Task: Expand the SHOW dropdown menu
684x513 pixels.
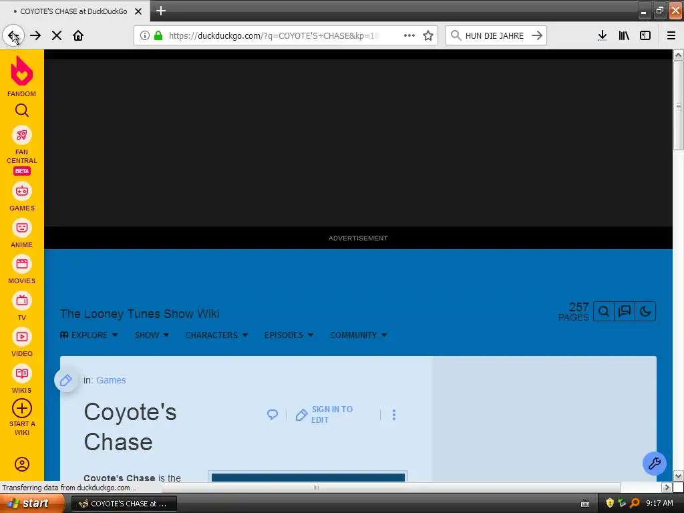Action: 152,335
